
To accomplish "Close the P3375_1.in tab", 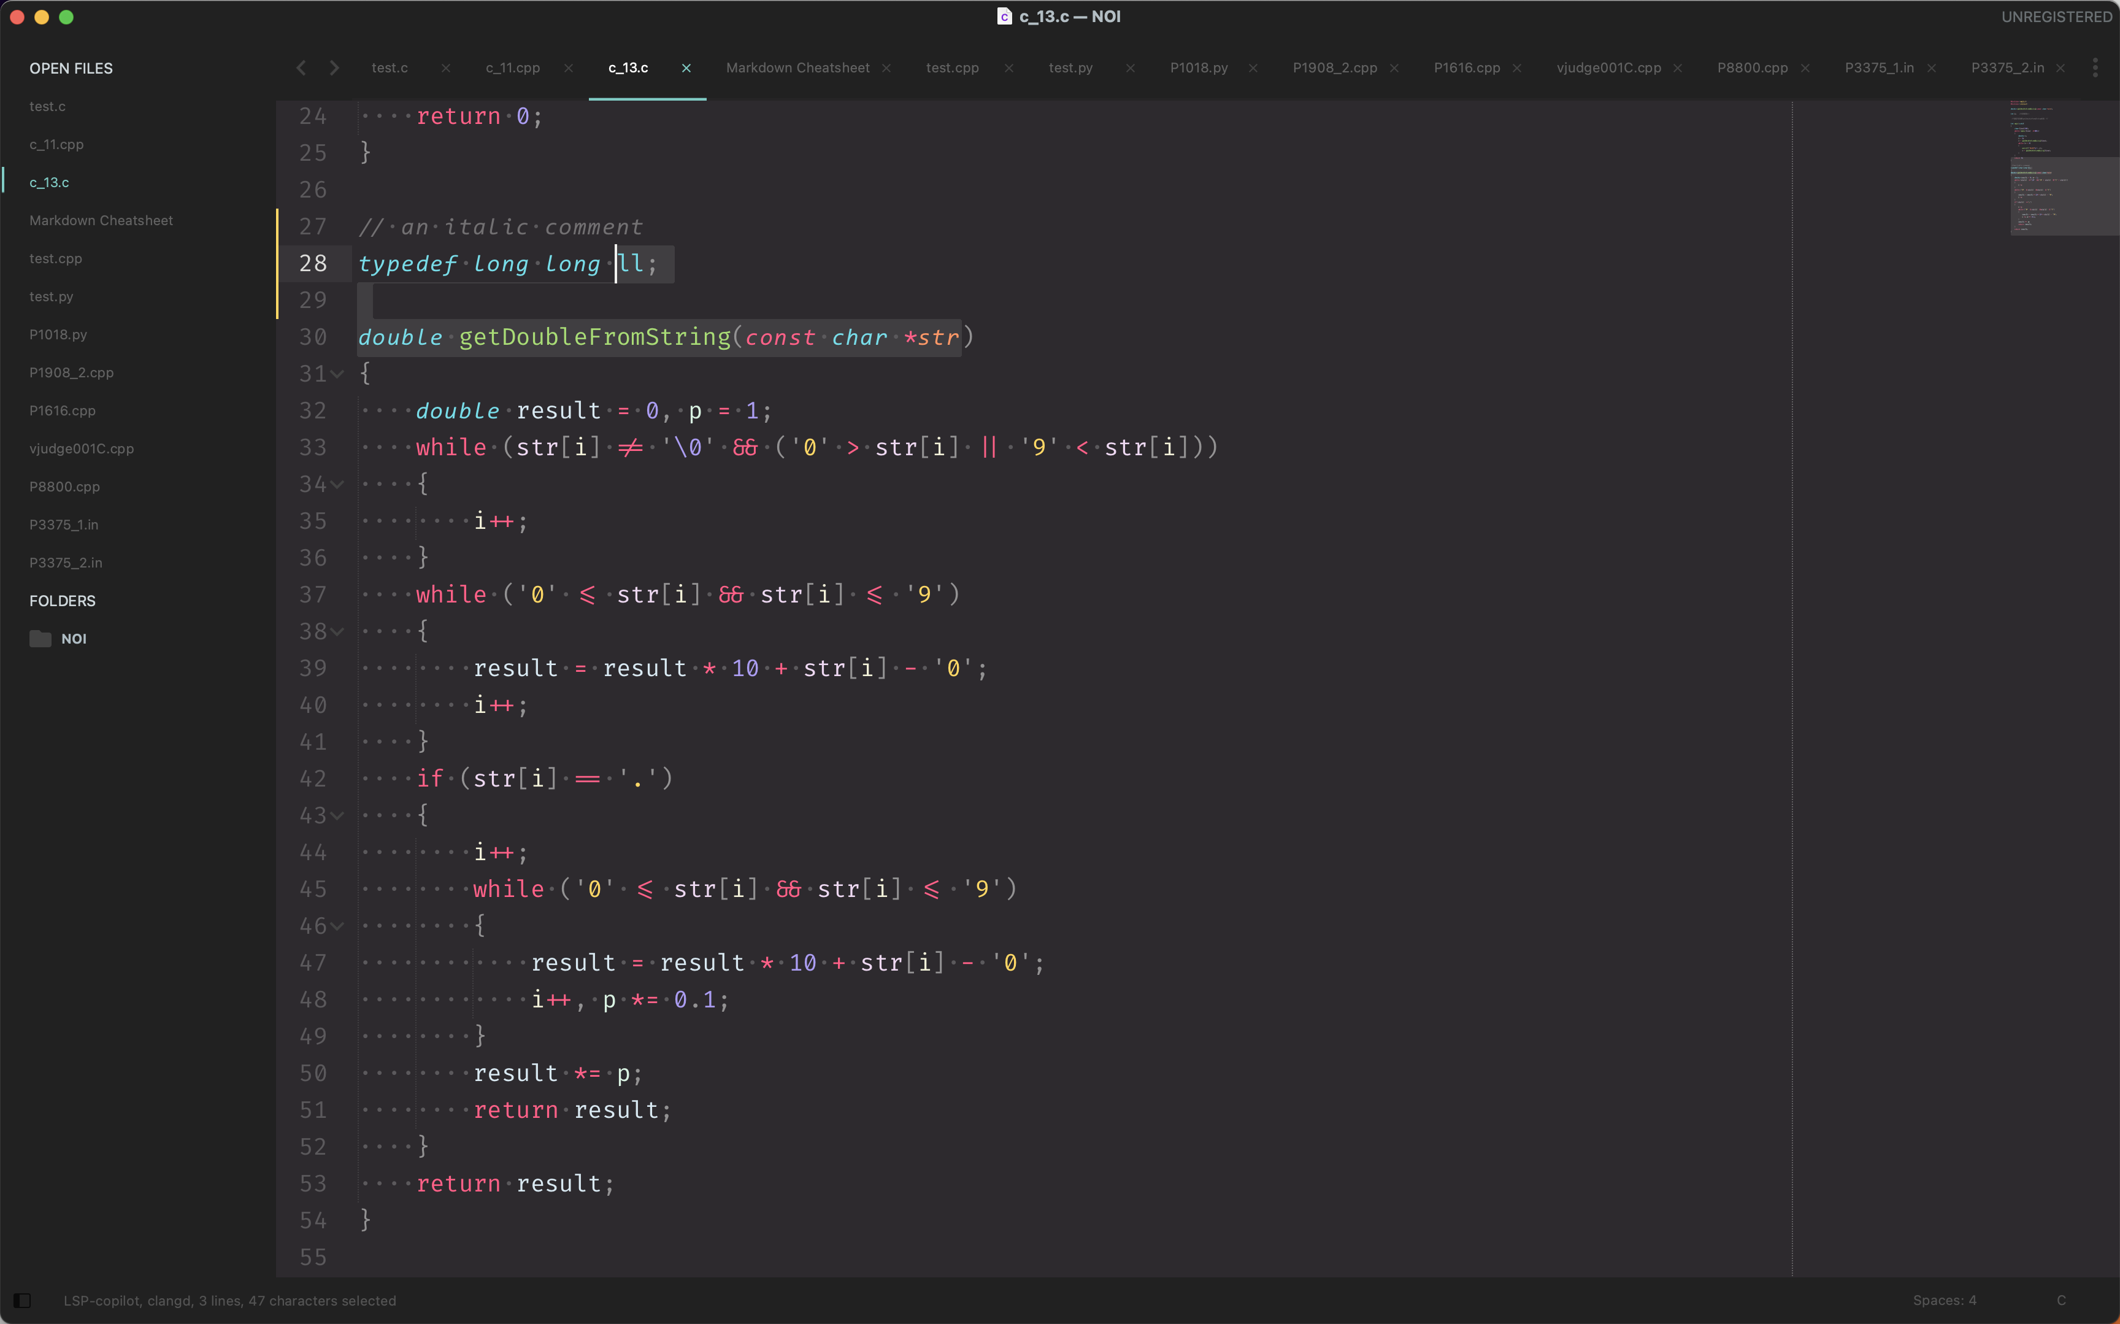I will point(1932,68).
